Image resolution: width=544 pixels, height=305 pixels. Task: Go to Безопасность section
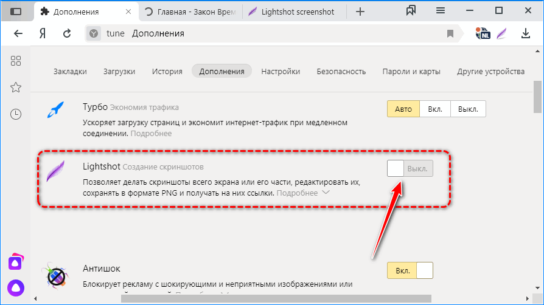click(341, 72)
